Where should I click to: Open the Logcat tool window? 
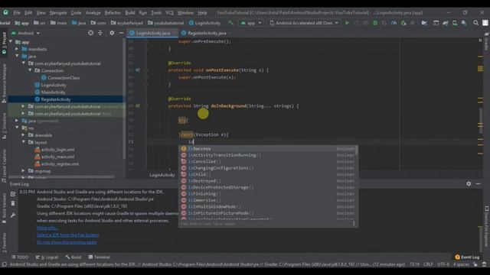point(47,257)
